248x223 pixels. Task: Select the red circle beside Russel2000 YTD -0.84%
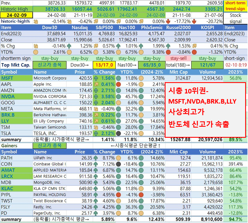pyautogui.click(x=168, y=52)
